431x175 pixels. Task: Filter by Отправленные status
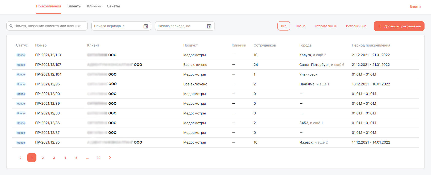tap(326, 26)
